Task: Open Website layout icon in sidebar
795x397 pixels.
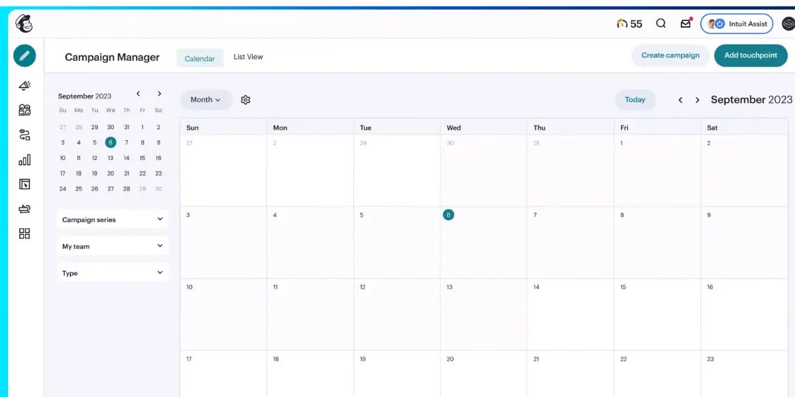Action: (x=25, y=185)
